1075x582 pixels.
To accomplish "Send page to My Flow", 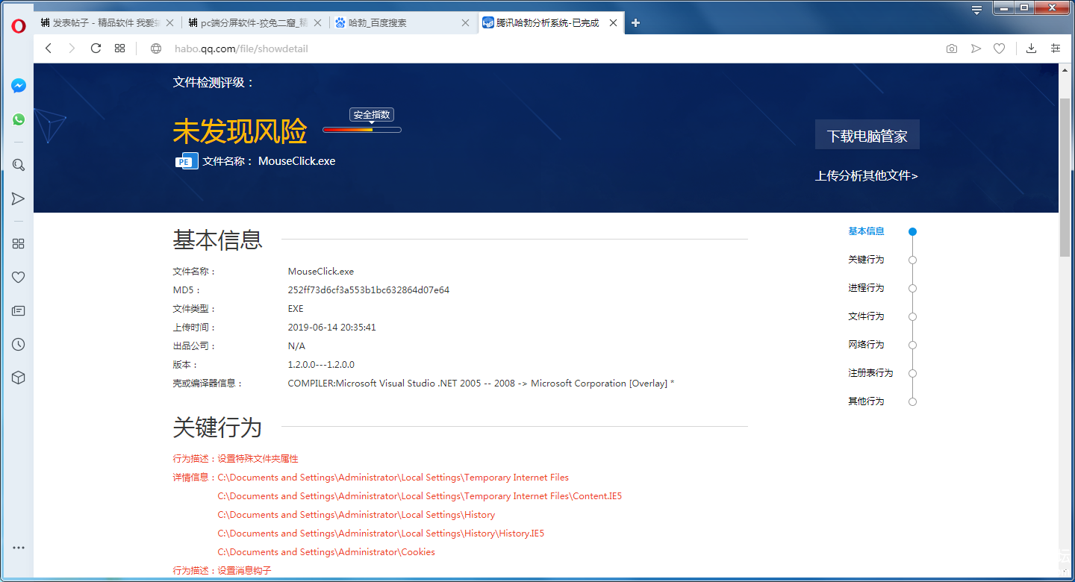I will coord(976,48).
